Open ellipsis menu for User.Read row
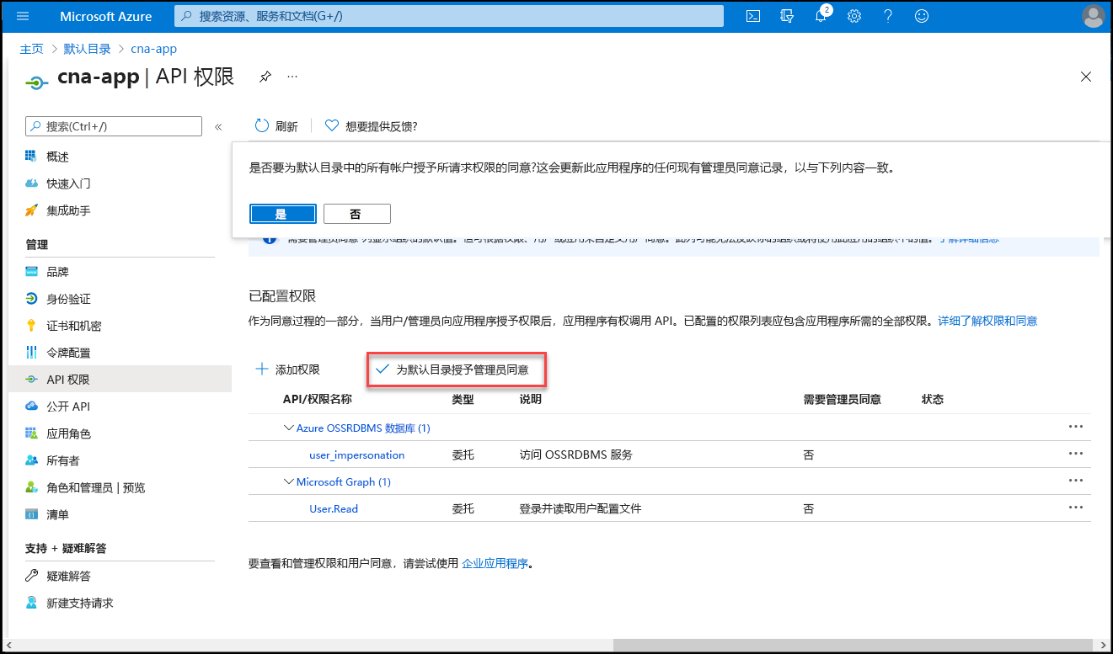1113x654 pixels. pyautogui.click(x=1075, y=508)
